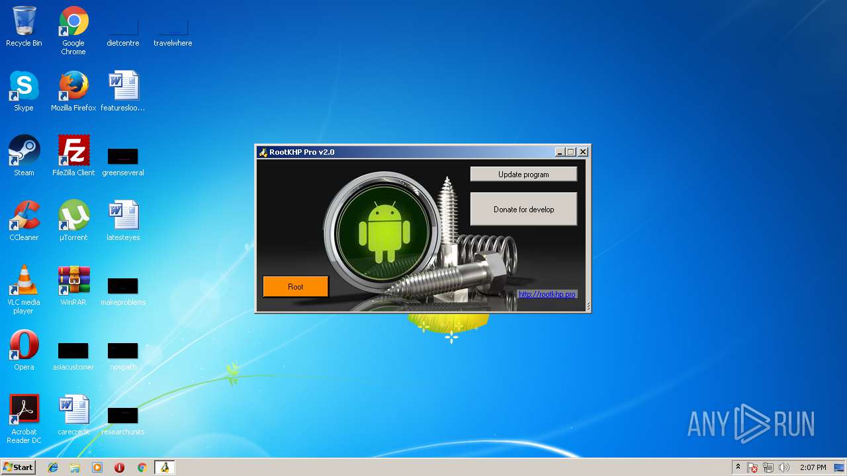Open the http://rootkhp.pro link
Viewport: 847px width, 476px height.
(547, 294)
